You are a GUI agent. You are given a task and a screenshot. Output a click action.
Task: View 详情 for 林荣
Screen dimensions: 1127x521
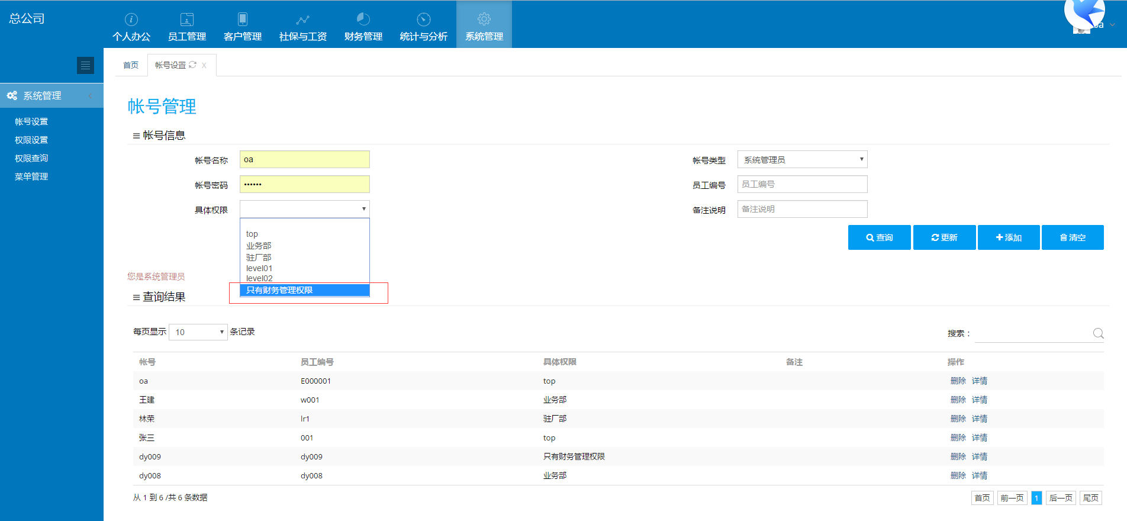coord(980,419)
